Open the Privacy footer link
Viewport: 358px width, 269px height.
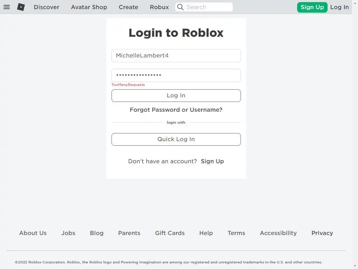322,233
